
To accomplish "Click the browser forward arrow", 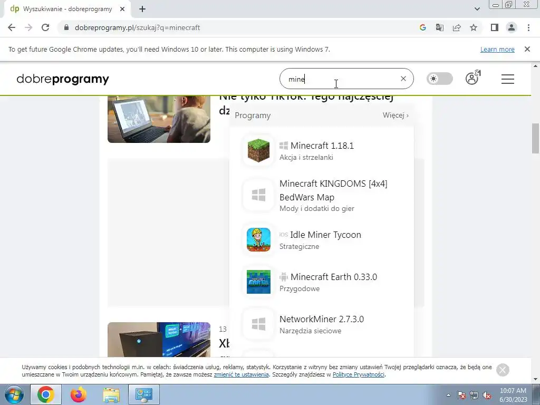I will pos(28,27).
